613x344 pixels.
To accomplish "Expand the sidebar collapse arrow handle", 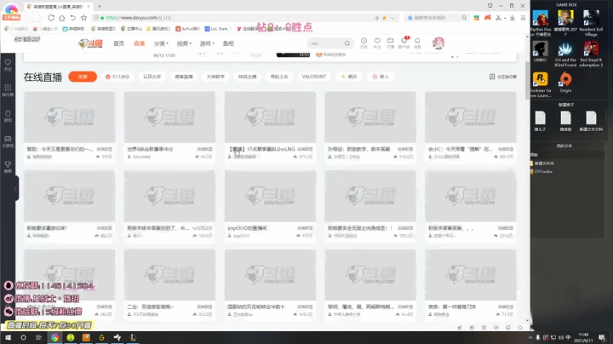I will tap(15, 189).
